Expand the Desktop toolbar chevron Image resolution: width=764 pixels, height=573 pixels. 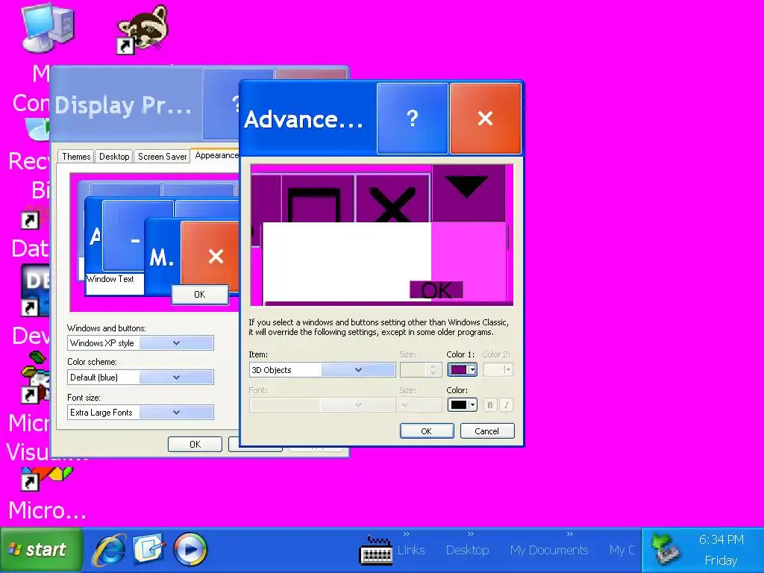coord(470,534)
